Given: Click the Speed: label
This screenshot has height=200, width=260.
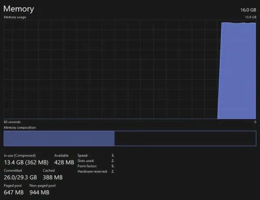Looking at the screenshot, I should coord(83,155).
